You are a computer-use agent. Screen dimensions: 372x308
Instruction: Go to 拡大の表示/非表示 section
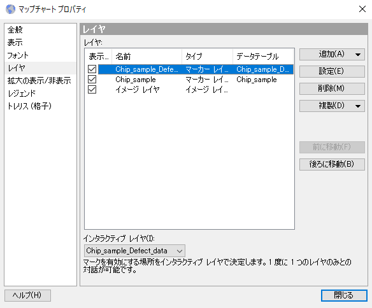[x=39, y=81]
